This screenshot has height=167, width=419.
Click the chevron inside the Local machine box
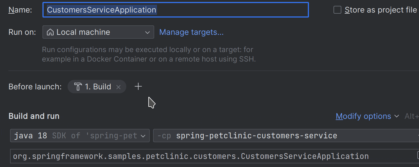147,32
